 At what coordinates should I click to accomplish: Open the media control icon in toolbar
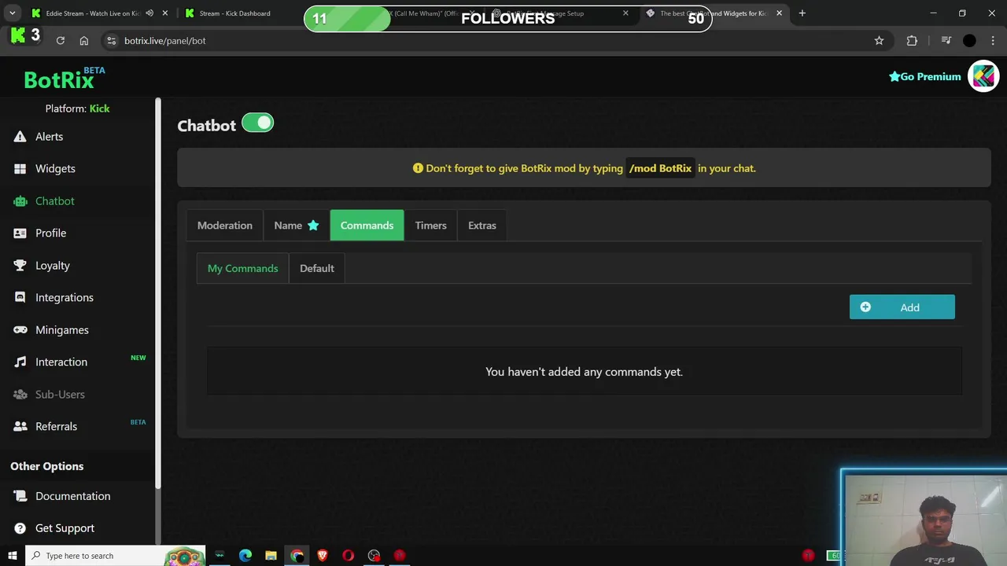(x=946, y=41)
